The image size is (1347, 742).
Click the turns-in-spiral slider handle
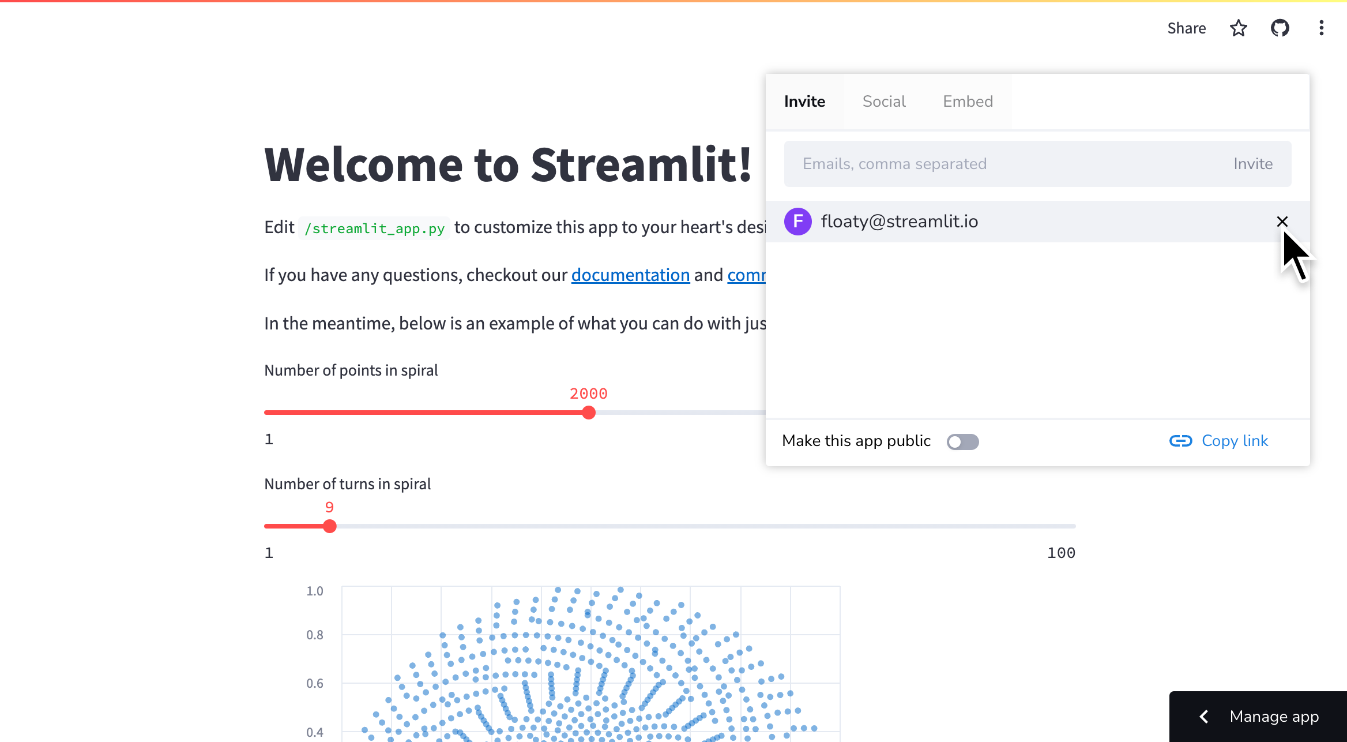330,526
